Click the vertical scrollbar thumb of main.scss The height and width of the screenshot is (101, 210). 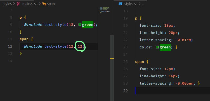112,68
